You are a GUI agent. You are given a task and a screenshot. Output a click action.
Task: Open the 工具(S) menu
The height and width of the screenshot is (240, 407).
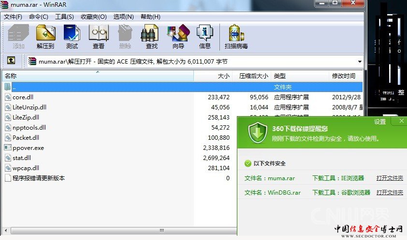[x=64, y=17]
